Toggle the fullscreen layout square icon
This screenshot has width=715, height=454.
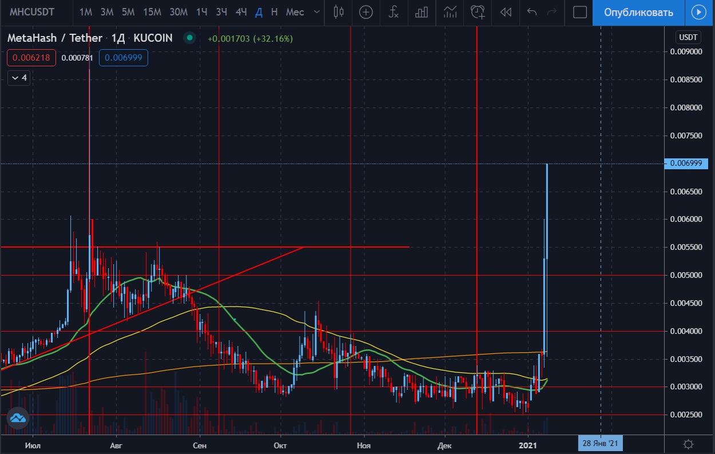[x=580, y=12]
